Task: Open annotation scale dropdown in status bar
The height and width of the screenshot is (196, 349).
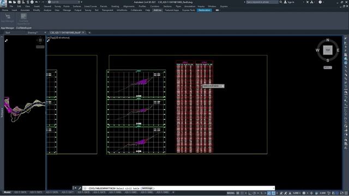Action: [x=297, y=193]
